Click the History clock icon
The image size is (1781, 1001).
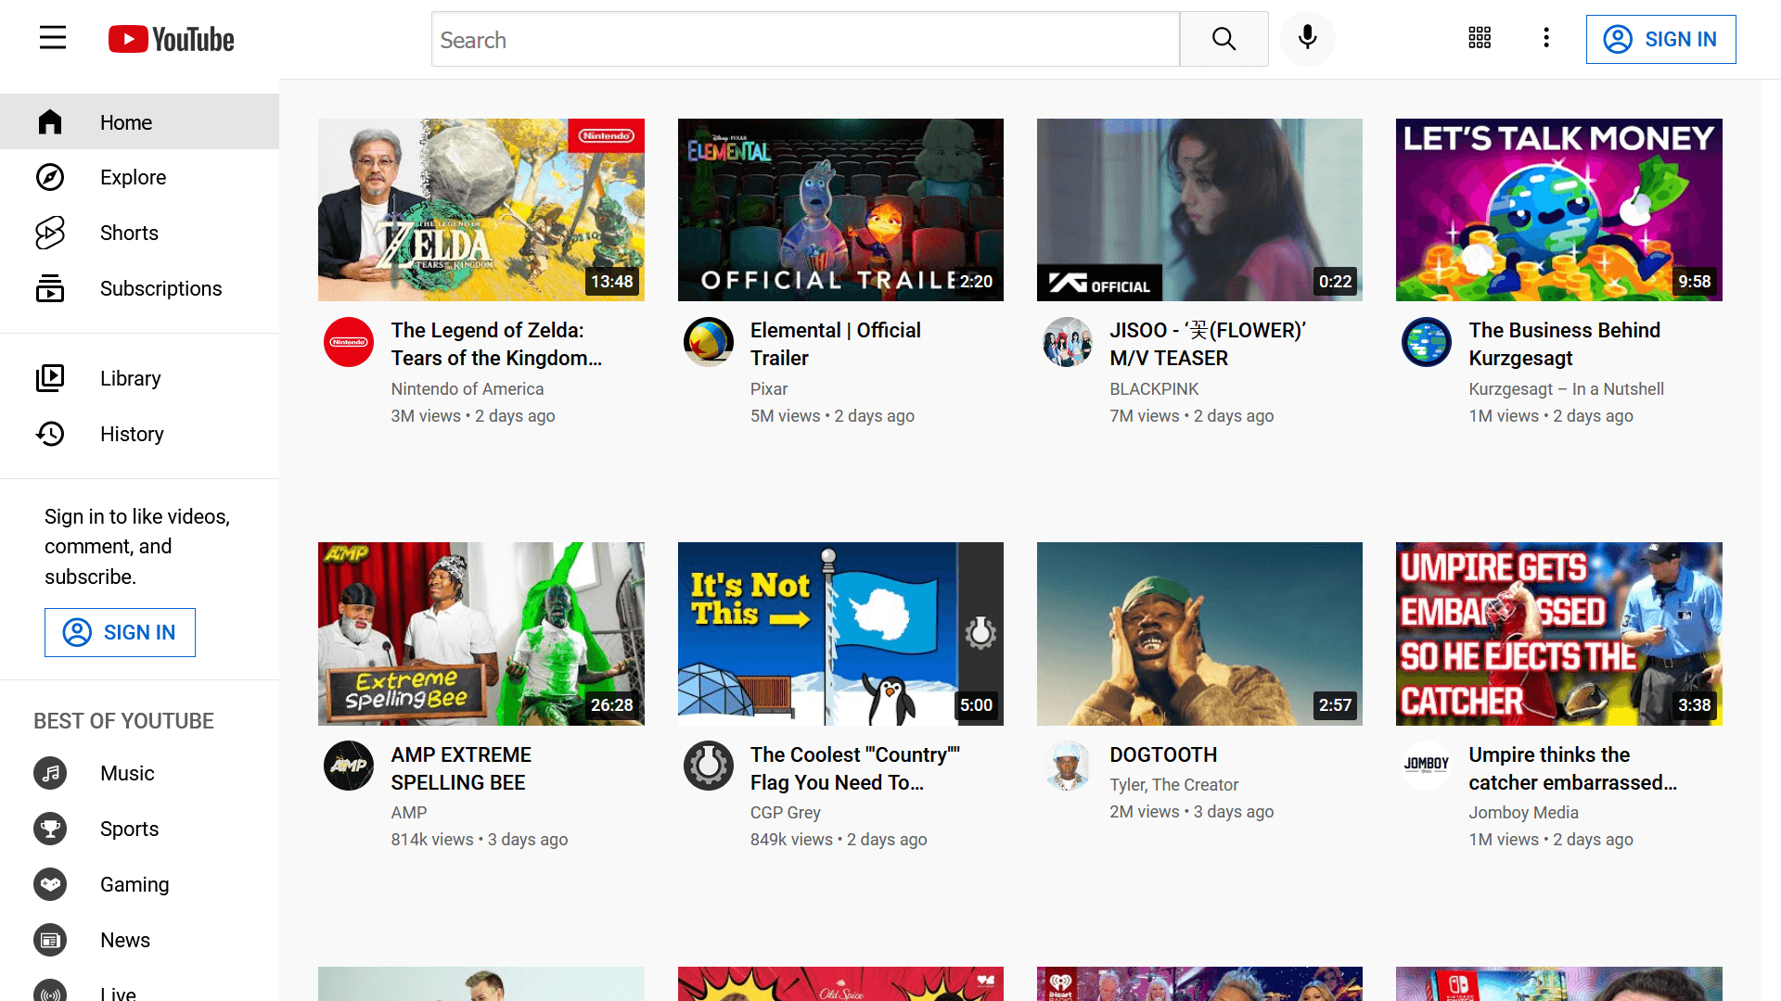click(x=50, y=434)
